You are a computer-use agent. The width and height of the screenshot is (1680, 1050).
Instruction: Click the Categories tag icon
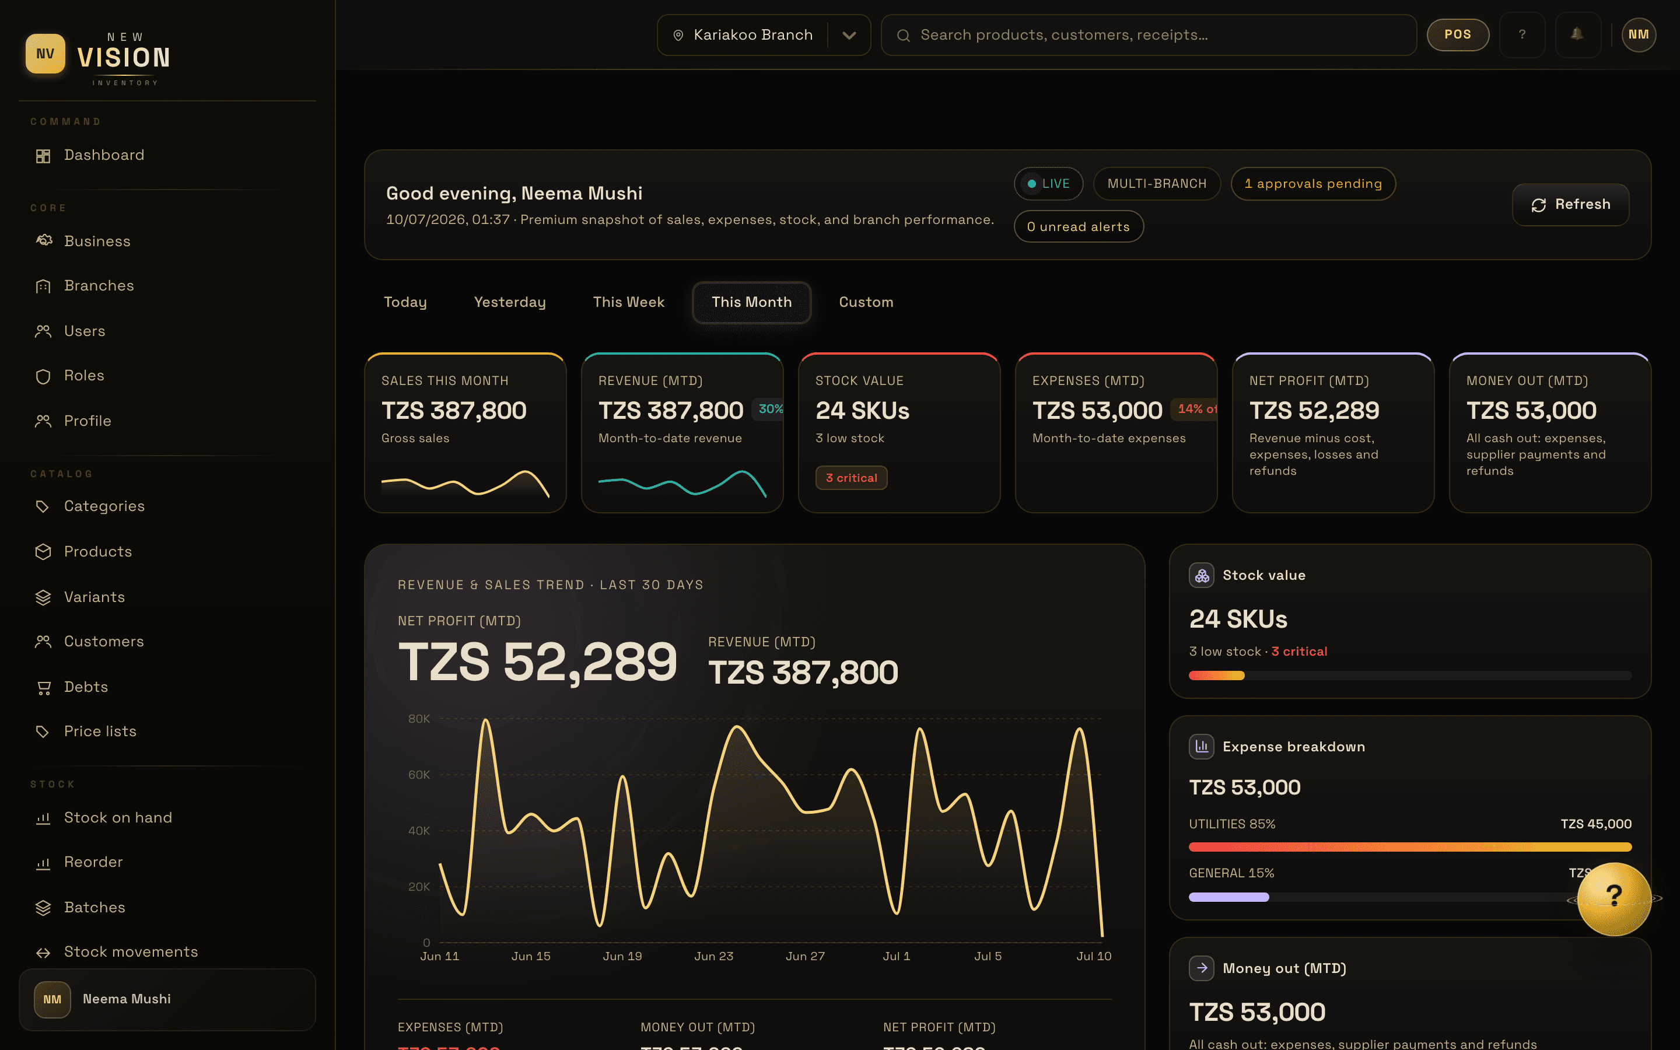click(x=43, y=506)
